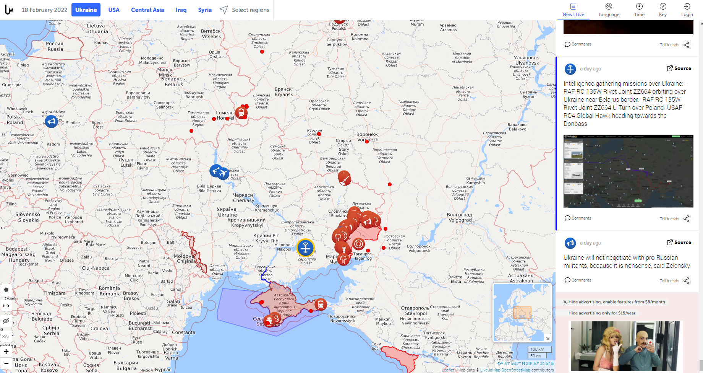Share the topmost post via share icon
This screenshot has width=703, height=373.
coord(686,45)
